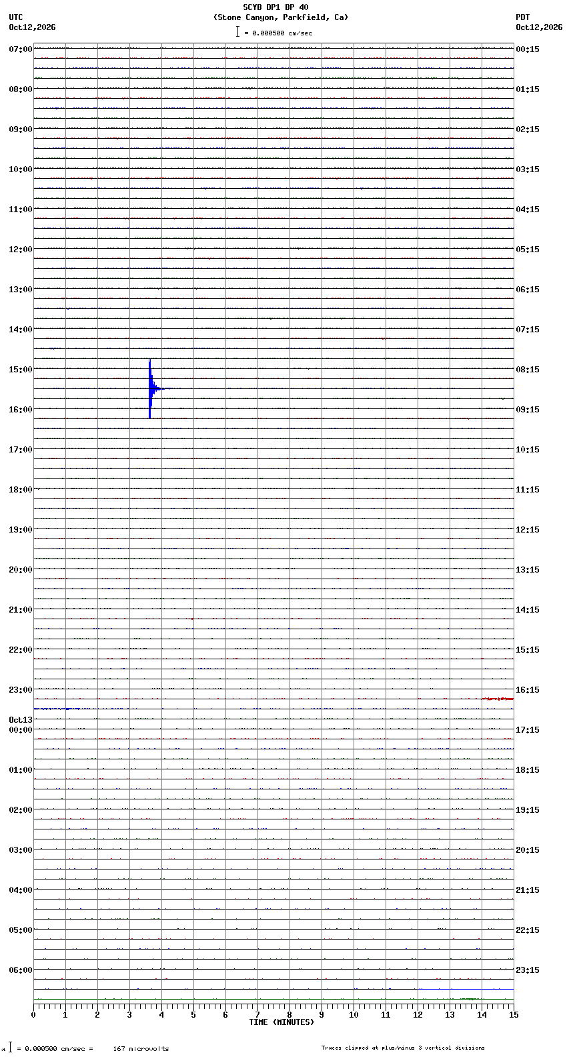
Task: Select the 07:00 UTC time label
Action: pyautogui.click(x=21, y=49)
